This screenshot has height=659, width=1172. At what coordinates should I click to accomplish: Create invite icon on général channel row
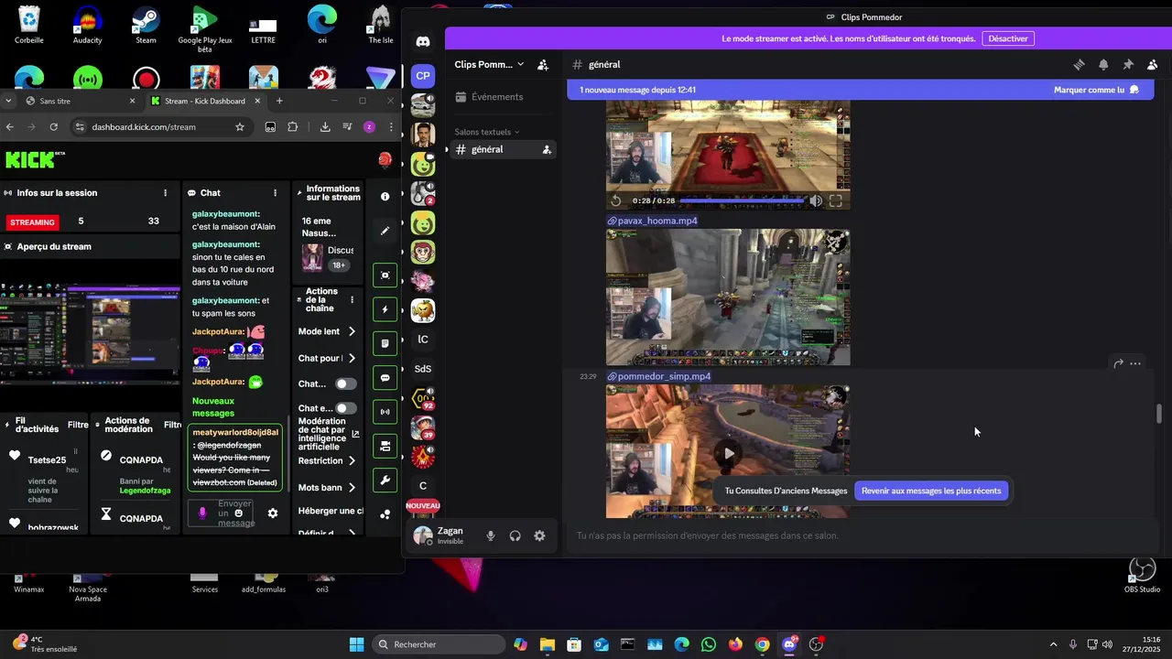[x=547, y=149]
